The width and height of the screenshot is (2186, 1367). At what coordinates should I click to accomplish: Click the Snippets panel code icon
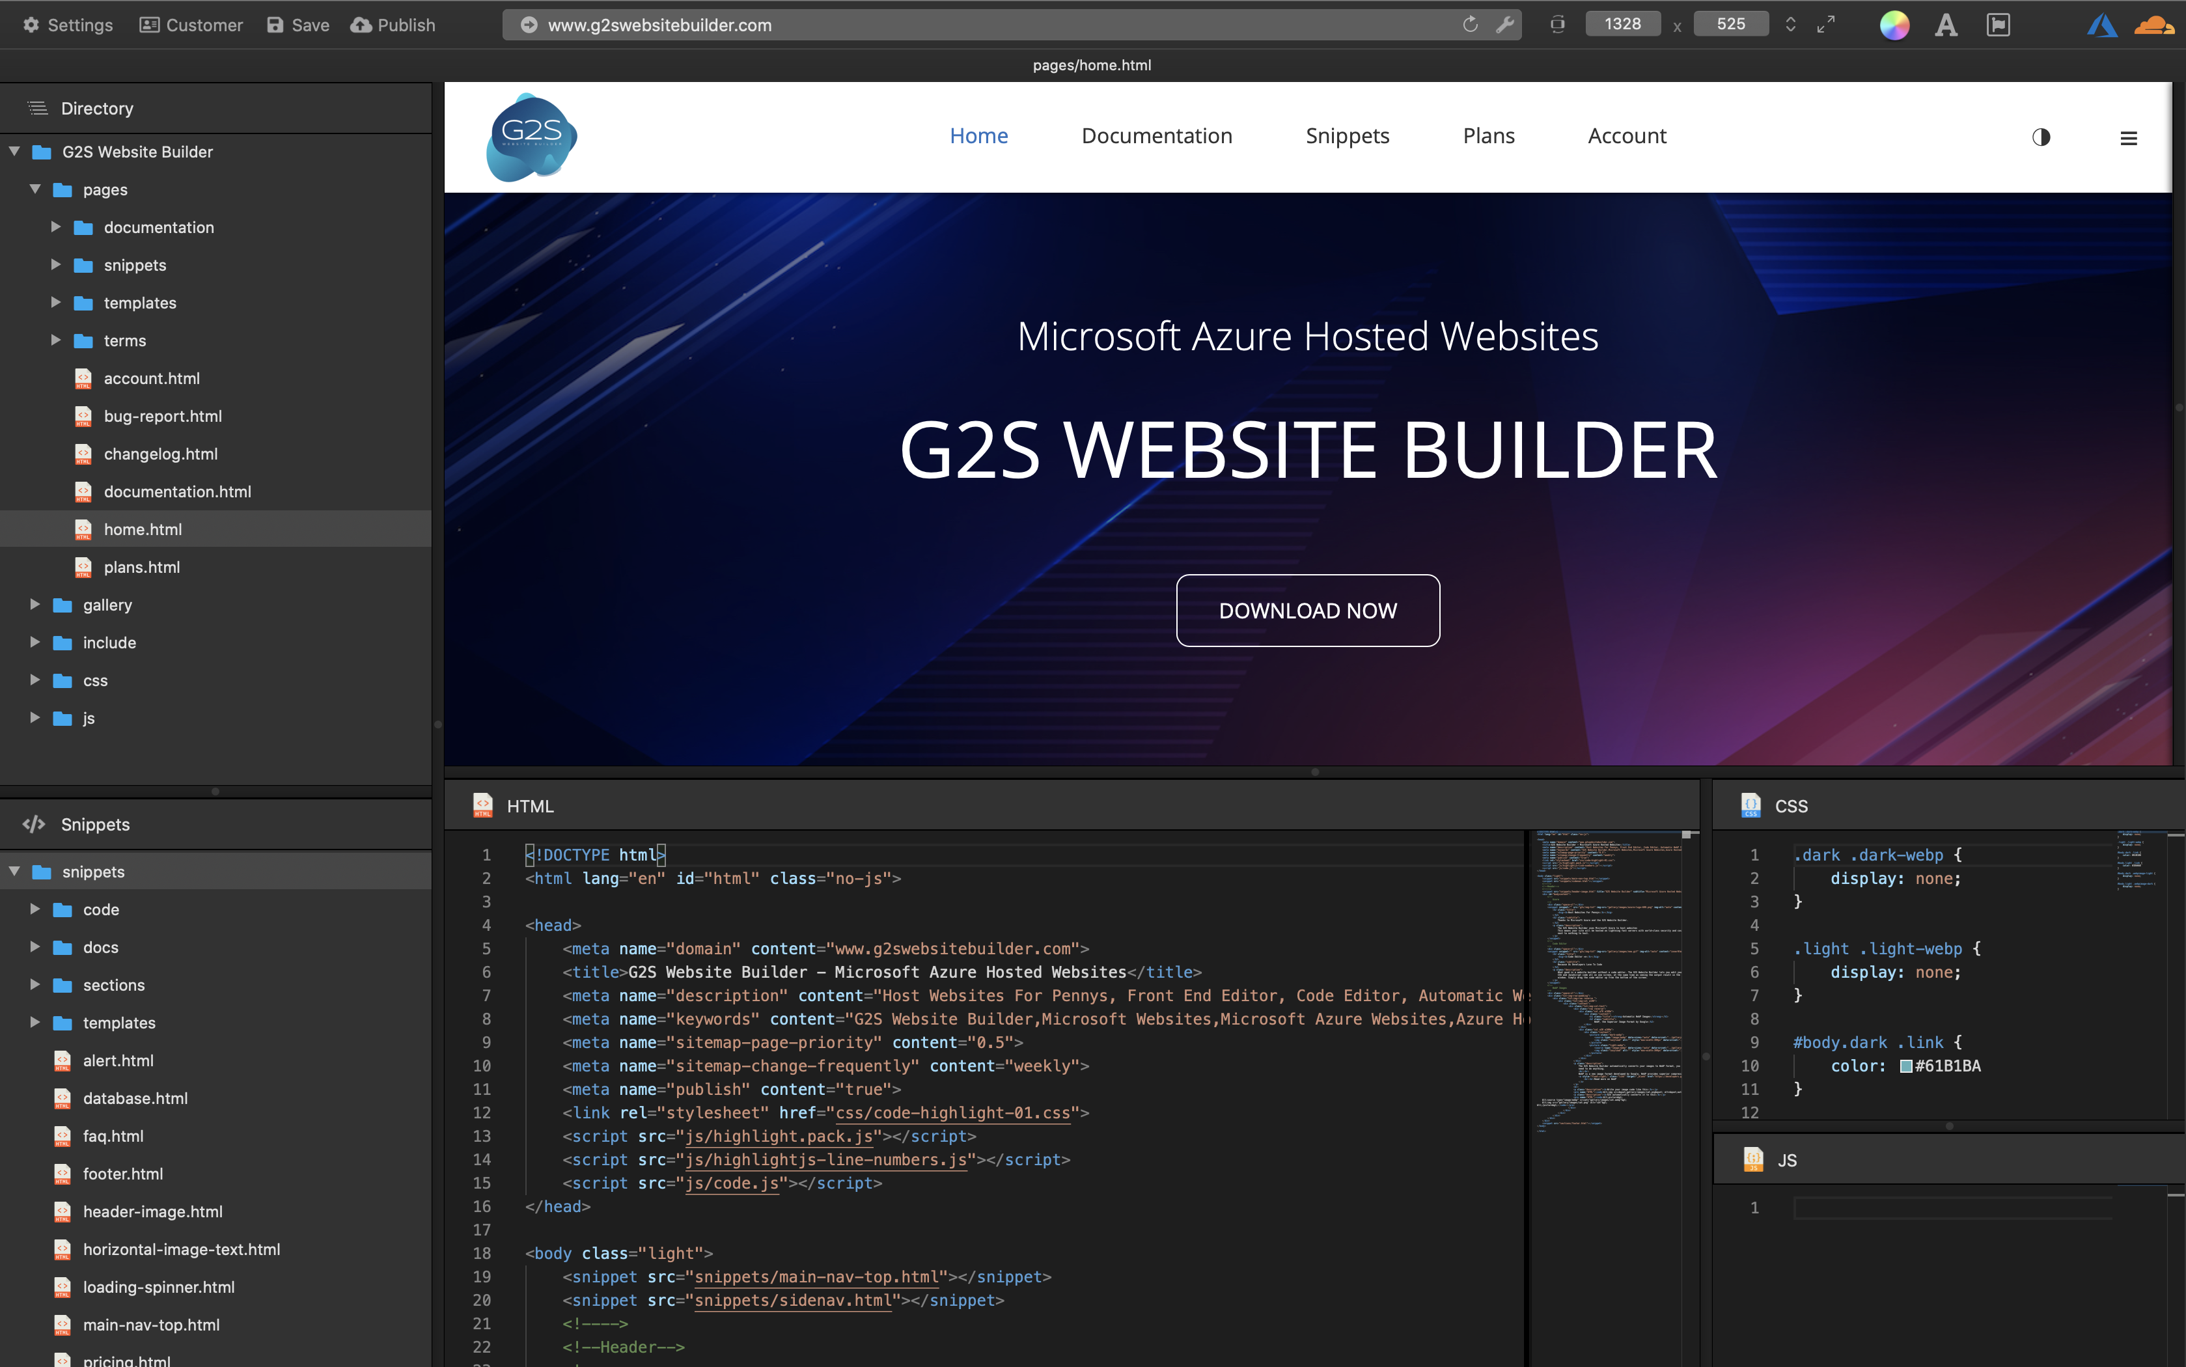pos(35,825)
